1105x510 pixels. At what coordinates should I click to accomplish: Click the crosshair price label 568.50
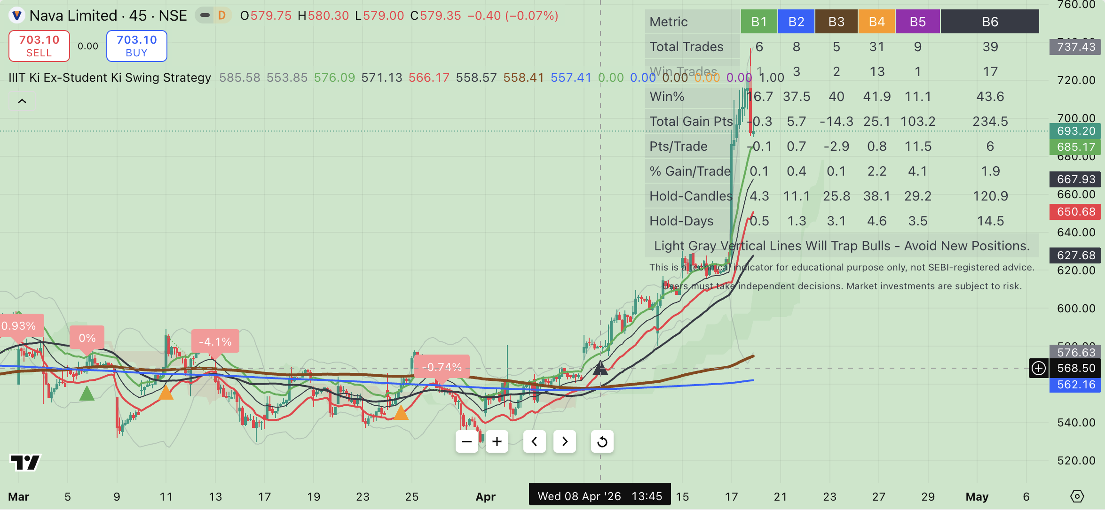[1076, 368]
